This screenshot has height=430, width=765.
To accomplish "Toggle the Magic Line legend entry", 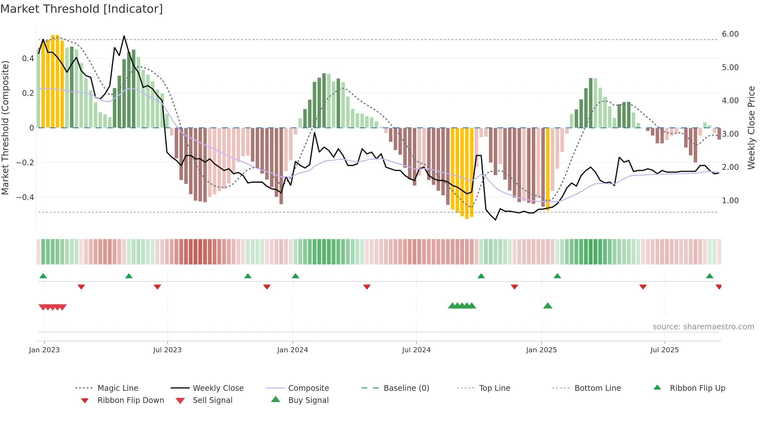I will [107, 388].
